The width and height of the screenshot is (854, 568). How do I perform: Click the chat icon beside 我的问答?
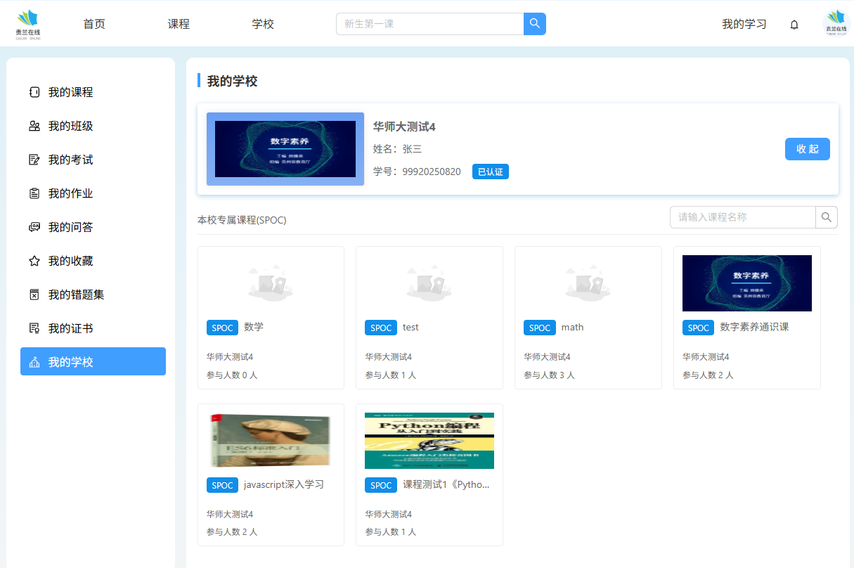click(x=34, y=227)
